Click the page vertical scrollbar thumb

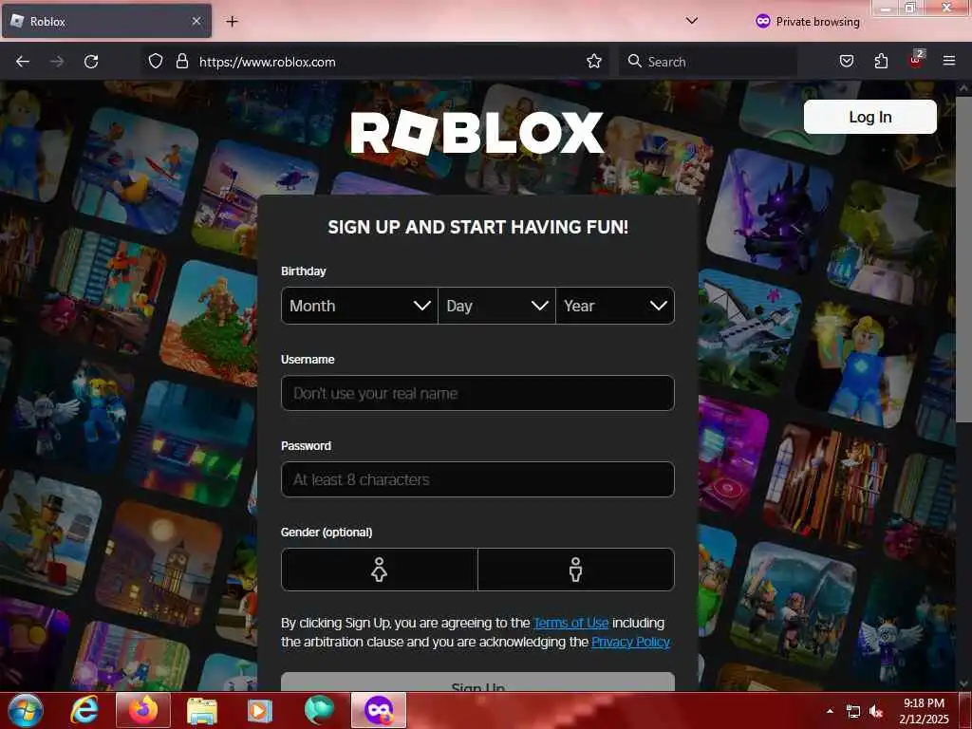pos(963,260)
